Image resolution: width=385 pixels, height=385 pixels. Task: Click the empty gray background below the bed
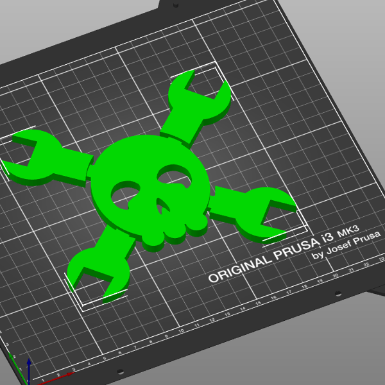[289, 346]
